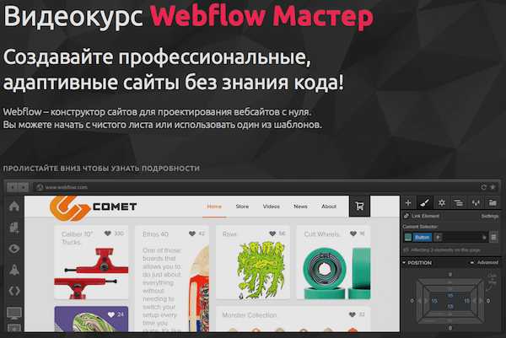Viewport: 506px width, 338px height.
Task: Open the Store nav link
Action: (242, 207)
